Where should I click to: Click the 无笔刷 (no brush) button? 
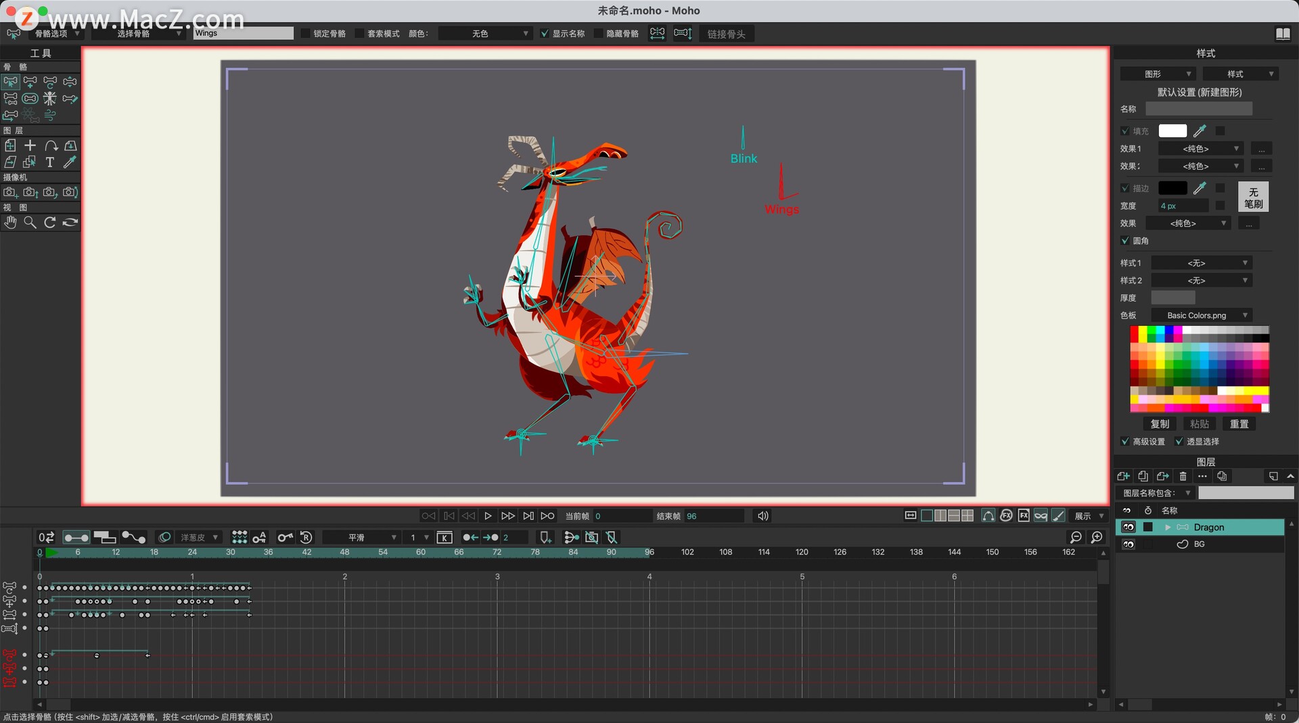1253,197
